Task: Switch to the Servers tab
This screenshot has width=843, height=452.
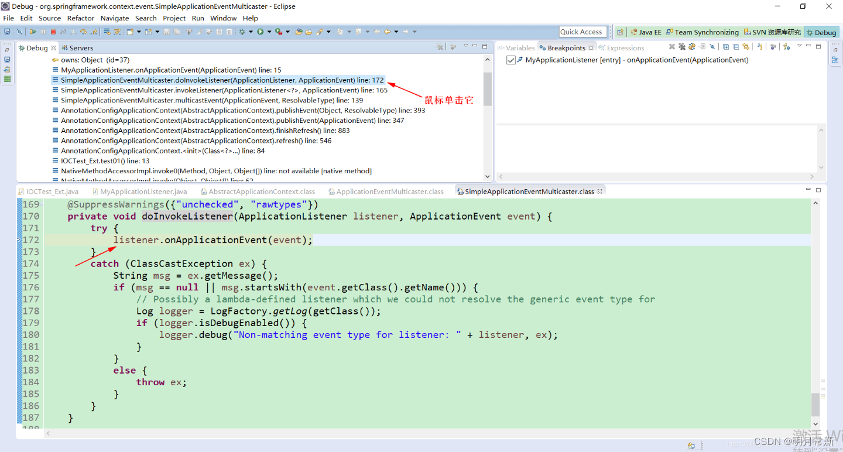Action: [x=77, y=48]
